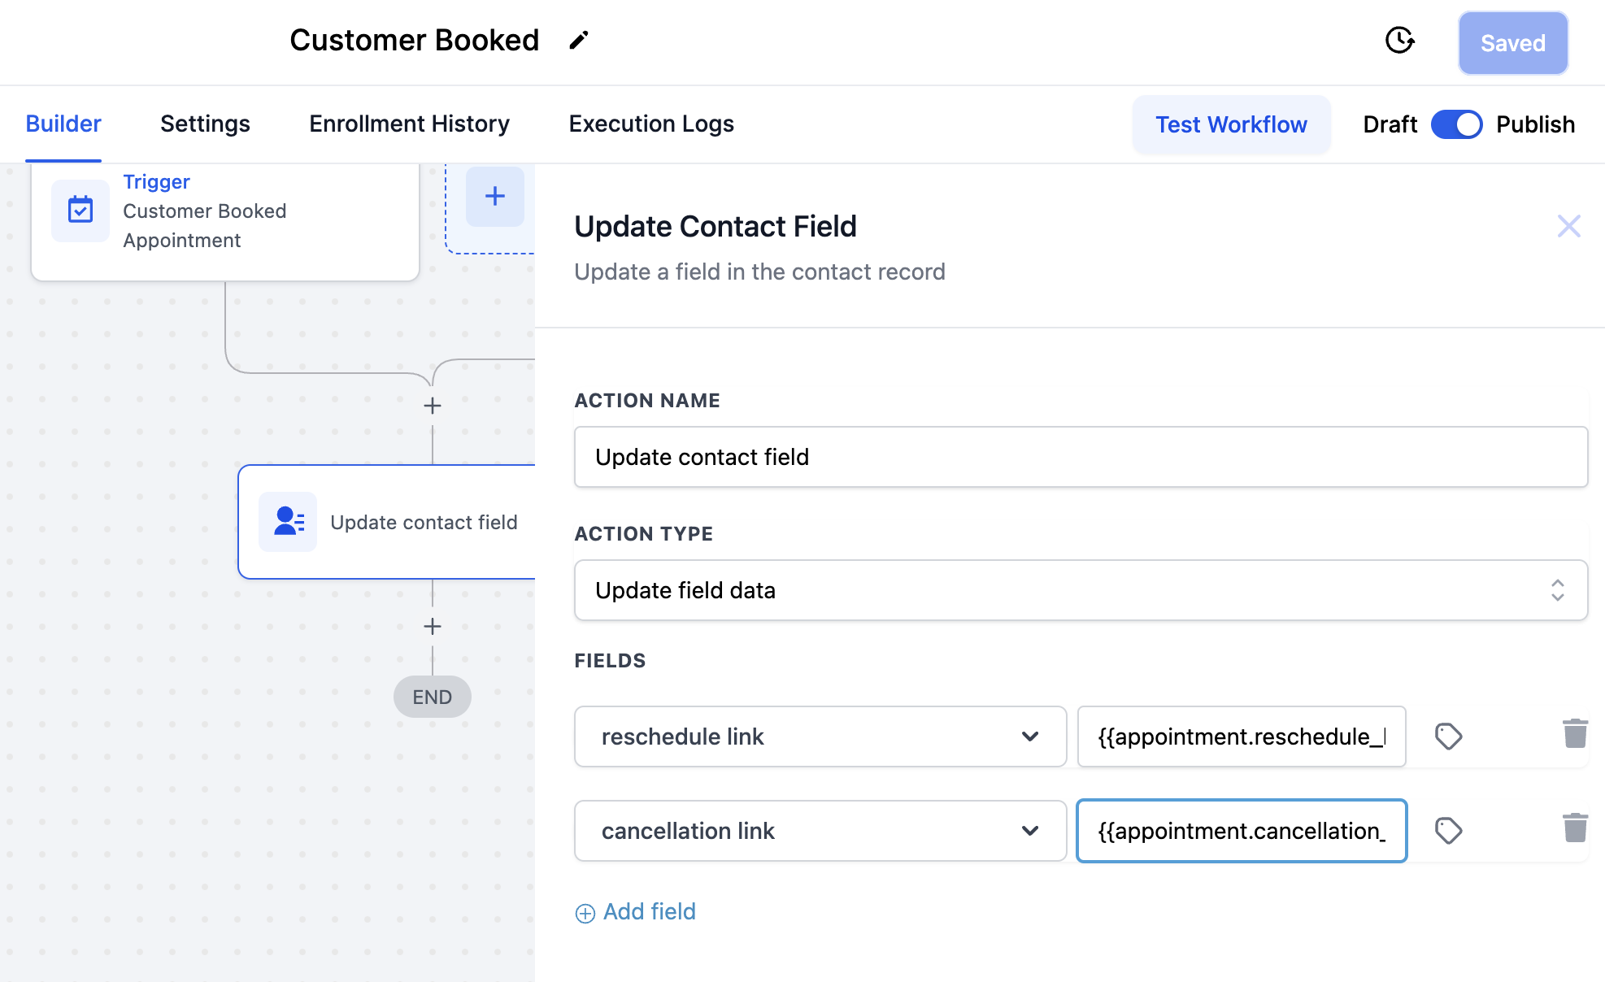Click the plus icon to add workflow step

(495, 196)
